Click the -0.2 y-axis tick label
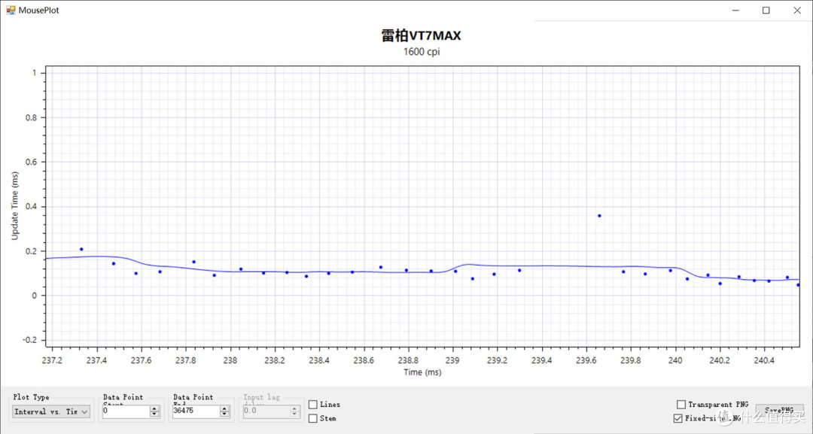This screenshot has height=434, width=813. pyautogui.click(x=29, y=340)
